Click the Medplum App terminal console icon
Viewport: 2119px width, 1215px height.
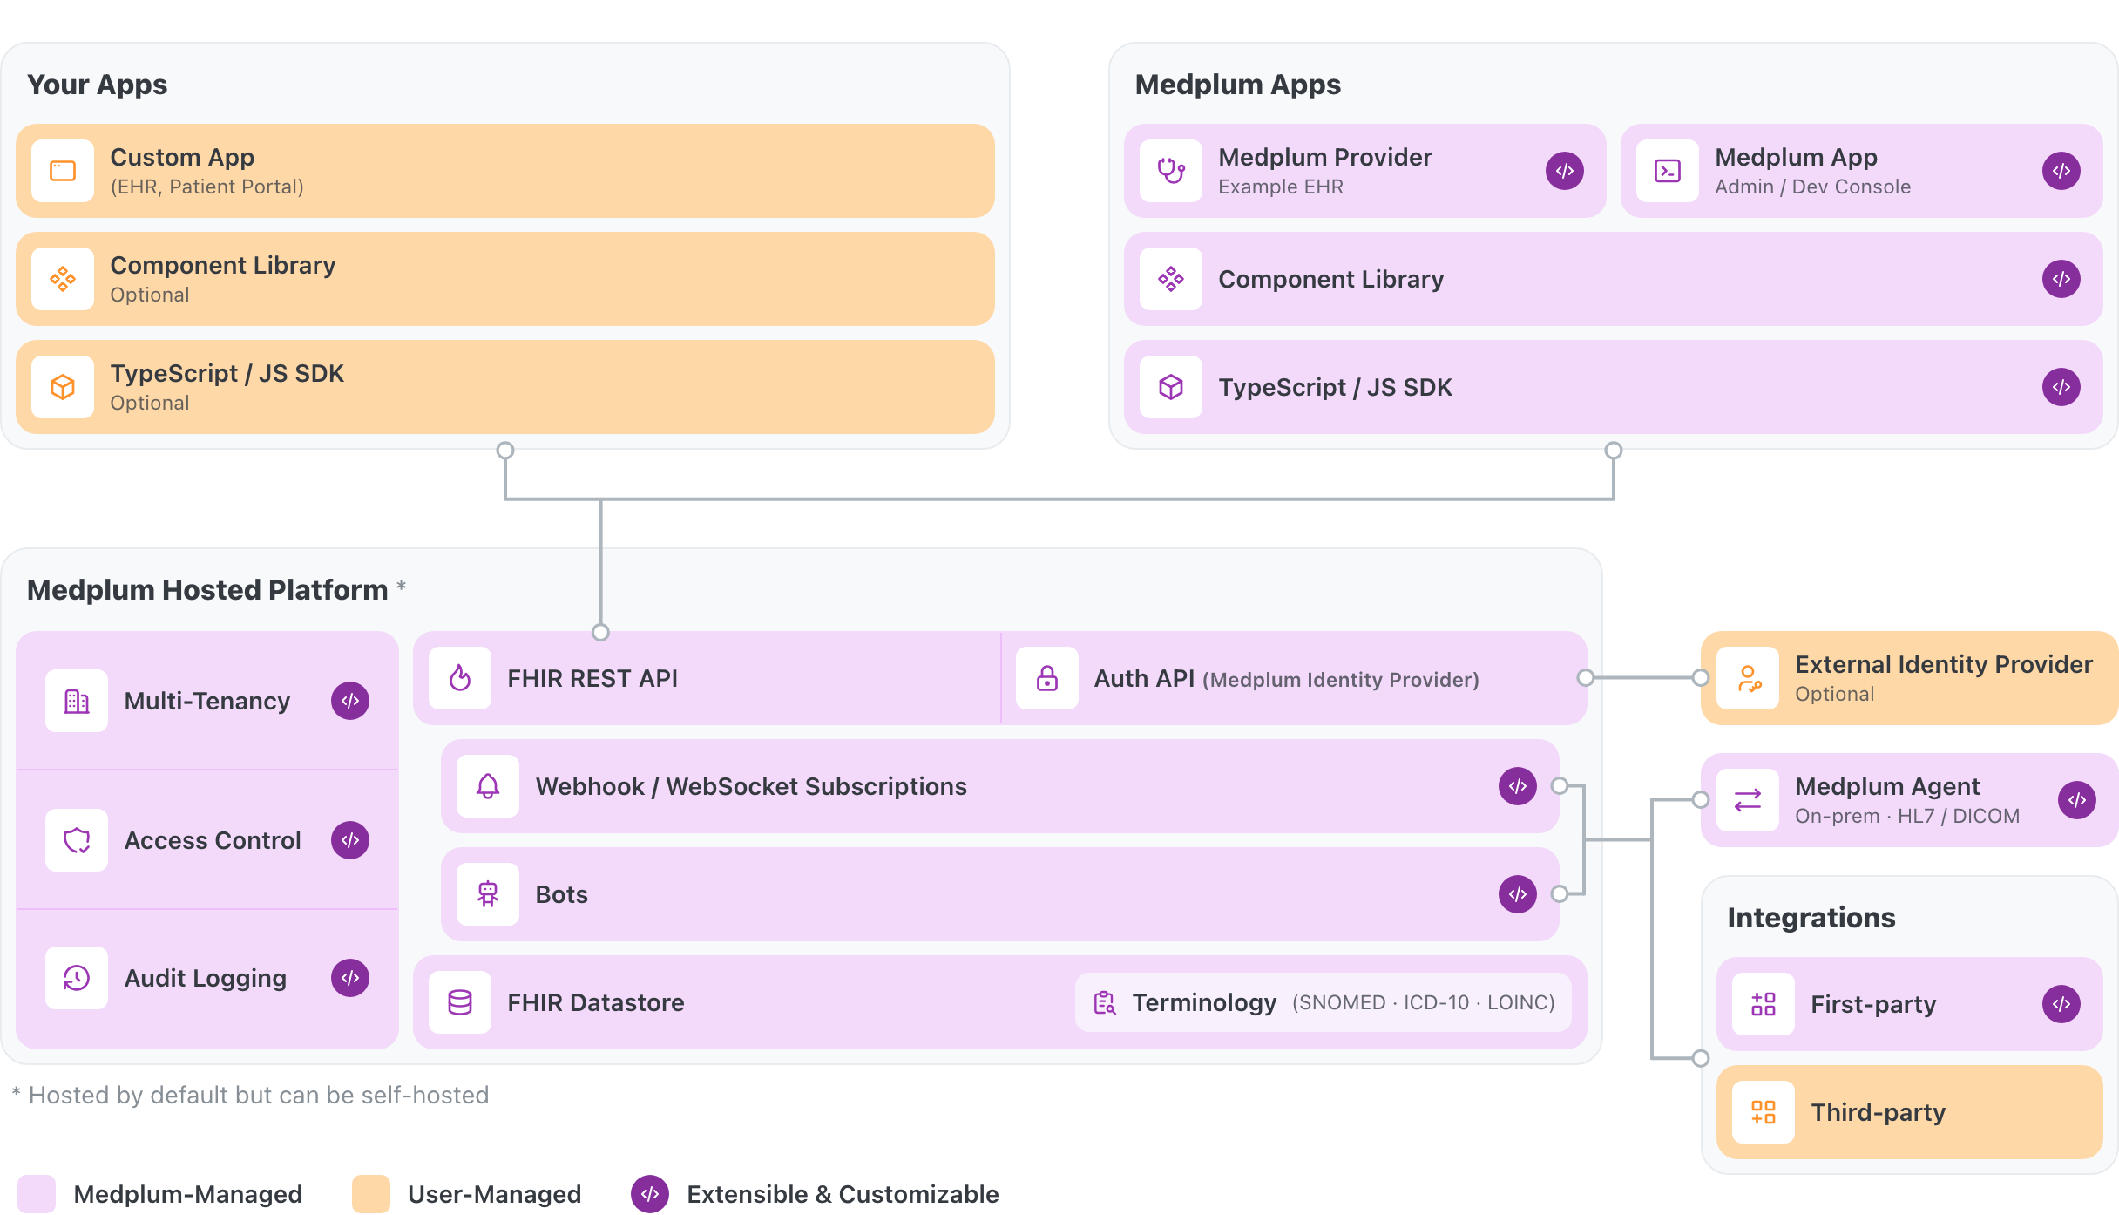click(1668, 171)
